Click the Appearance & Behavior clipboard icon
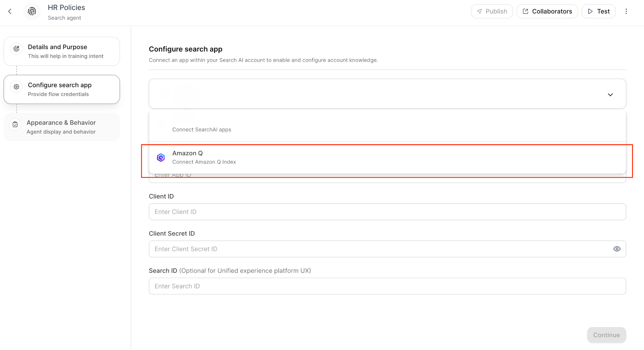This screenshot has height=350, width=644. click(15, 124)
